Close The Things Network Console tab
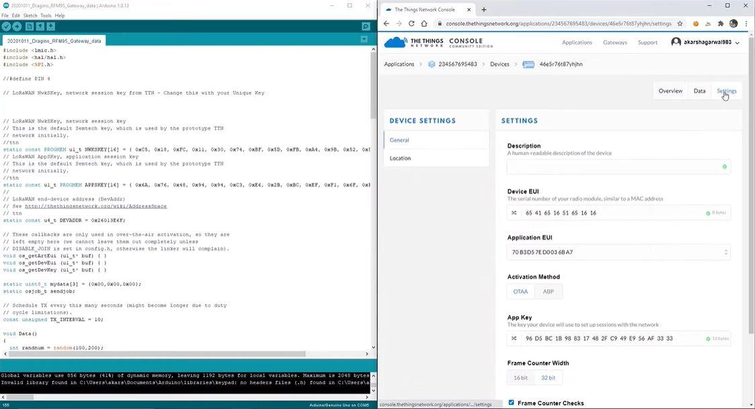 (x=469, y=9)
